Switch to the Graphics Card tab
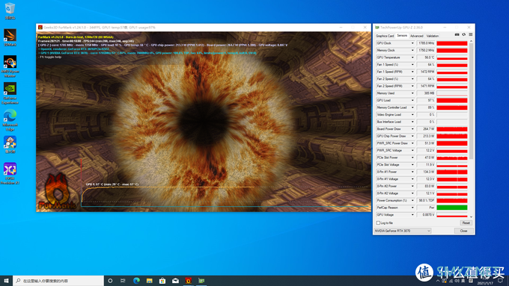The height and width of the screenshot is (286, 509). coord(385,36)
